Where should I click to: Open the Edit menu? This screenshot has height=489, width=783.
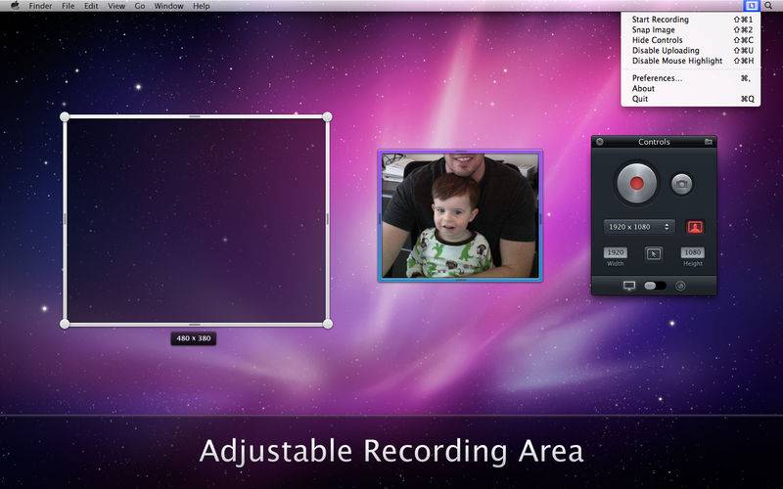(x=91, y=6)
